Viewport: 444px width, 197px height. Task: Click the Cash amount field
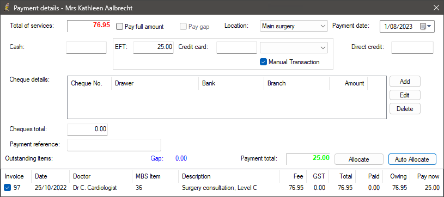pyautogui.click(x=87, y=47)
